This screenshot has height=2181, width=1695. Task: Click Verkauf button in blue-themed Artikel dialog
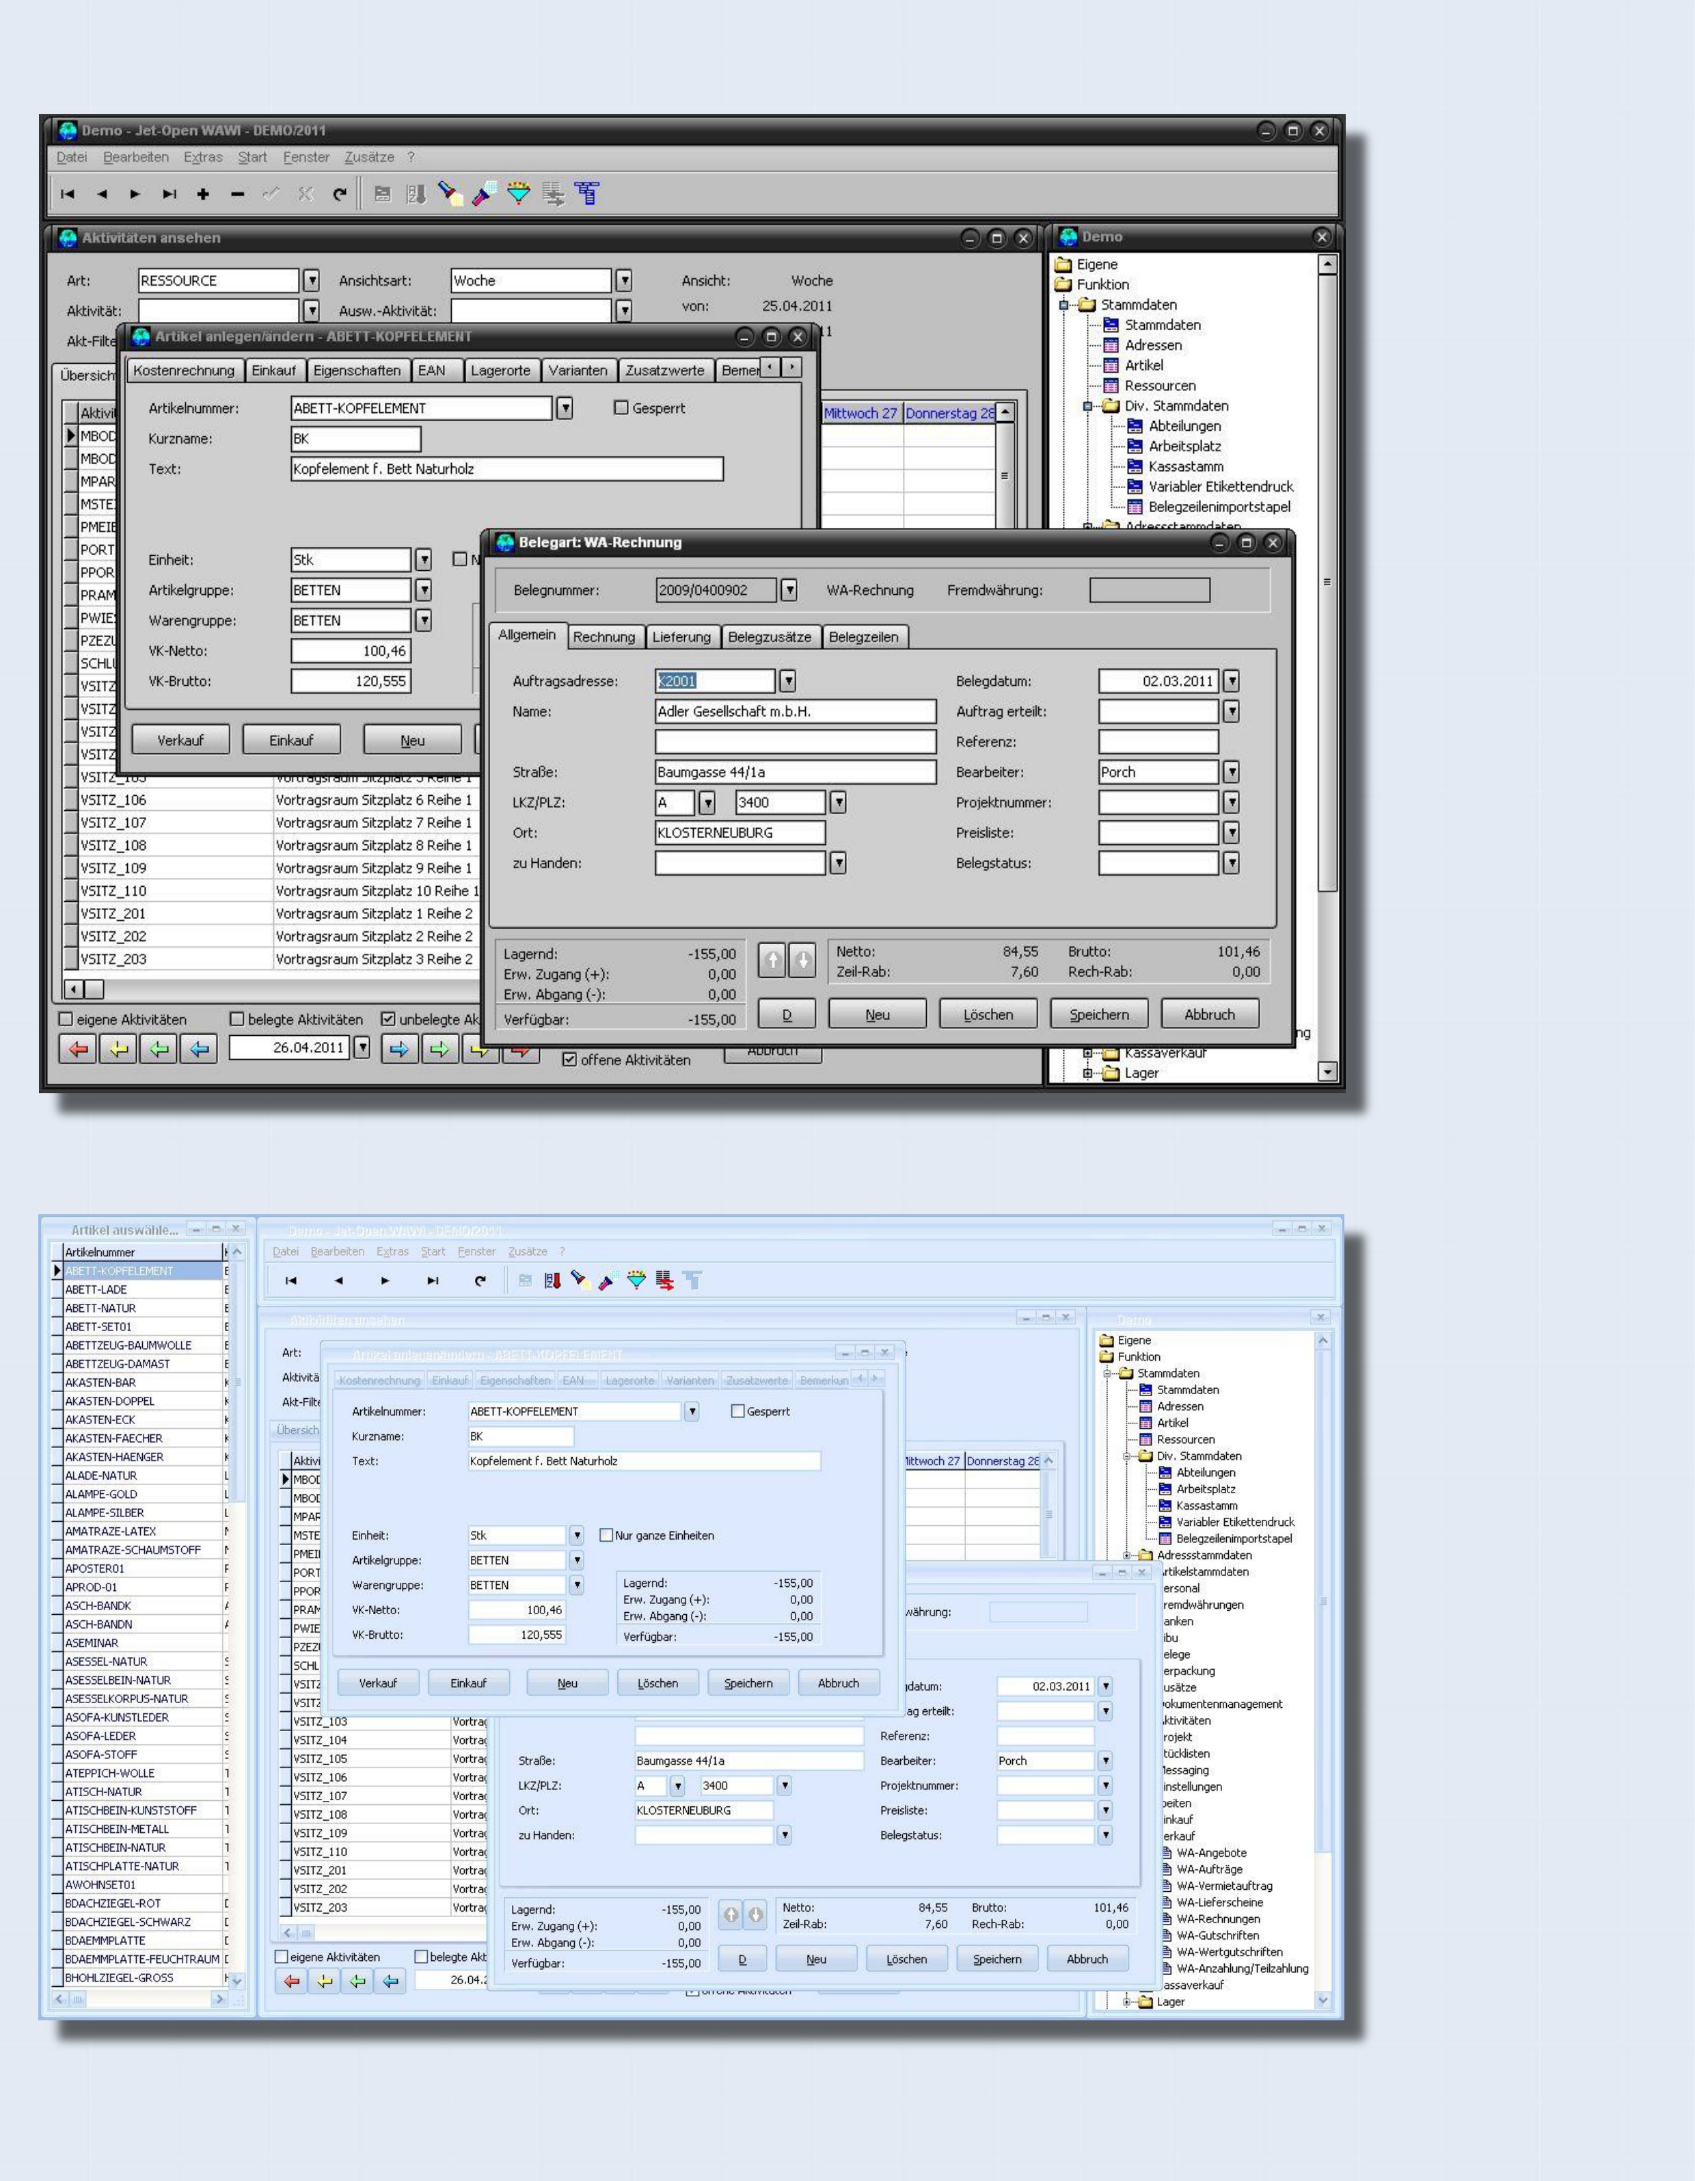point(377,1683)
